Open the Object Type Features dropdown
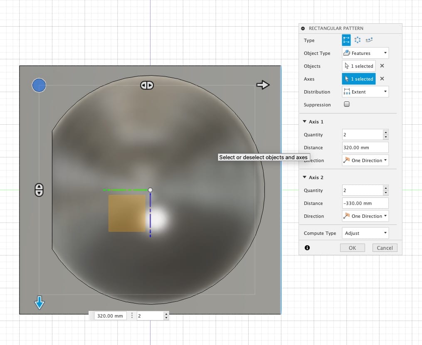422x345 pixels. 365,53
